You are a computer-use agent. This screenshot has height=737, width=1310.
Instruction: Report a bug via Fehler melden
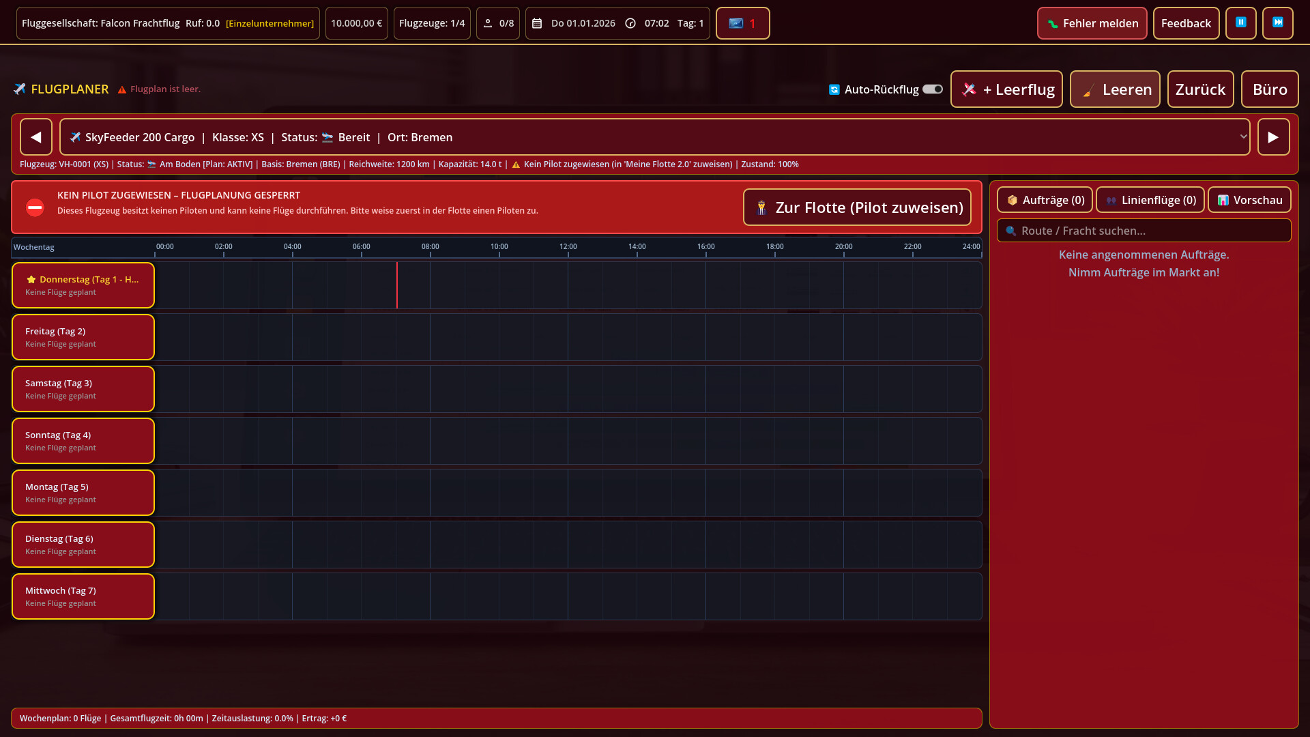1092,23
